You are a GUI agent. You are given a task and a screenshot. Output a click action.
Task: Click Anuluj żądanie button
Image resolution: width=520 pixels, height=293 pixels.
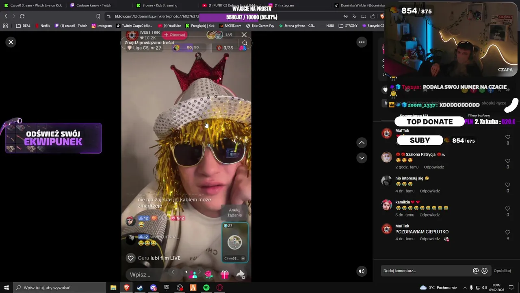[234, 212]
